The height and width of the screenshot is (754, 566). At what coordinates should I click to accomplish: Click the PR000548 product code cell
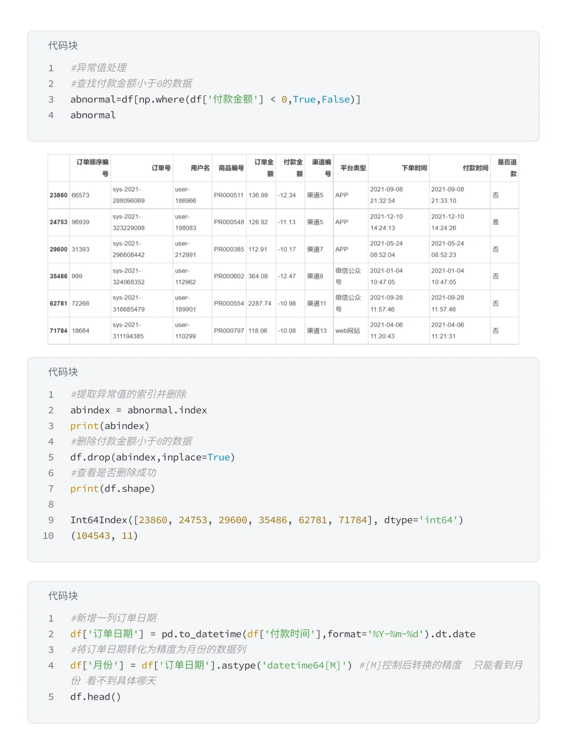coord(229,222)
